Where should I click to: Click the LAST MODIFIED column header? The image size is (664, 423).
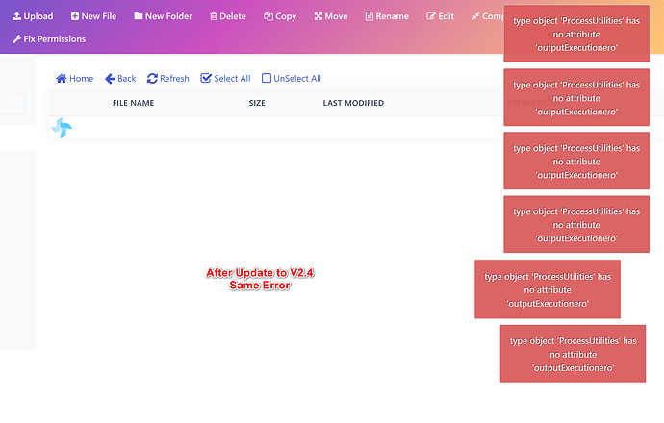(x=353, y=103)
